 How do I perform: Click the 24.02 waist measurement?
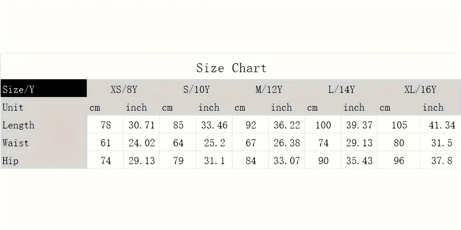pos(141,143)
